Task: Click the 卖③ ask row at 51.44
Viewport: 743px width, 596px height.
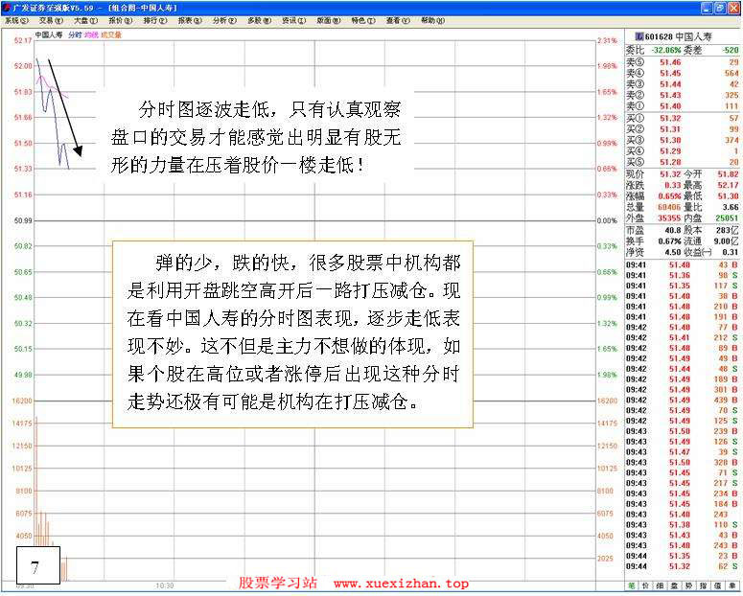Action: coord(683,84)
